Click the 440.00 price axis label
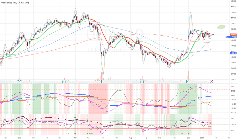Viewport: 238px width, 140px height. pos(233,46)
